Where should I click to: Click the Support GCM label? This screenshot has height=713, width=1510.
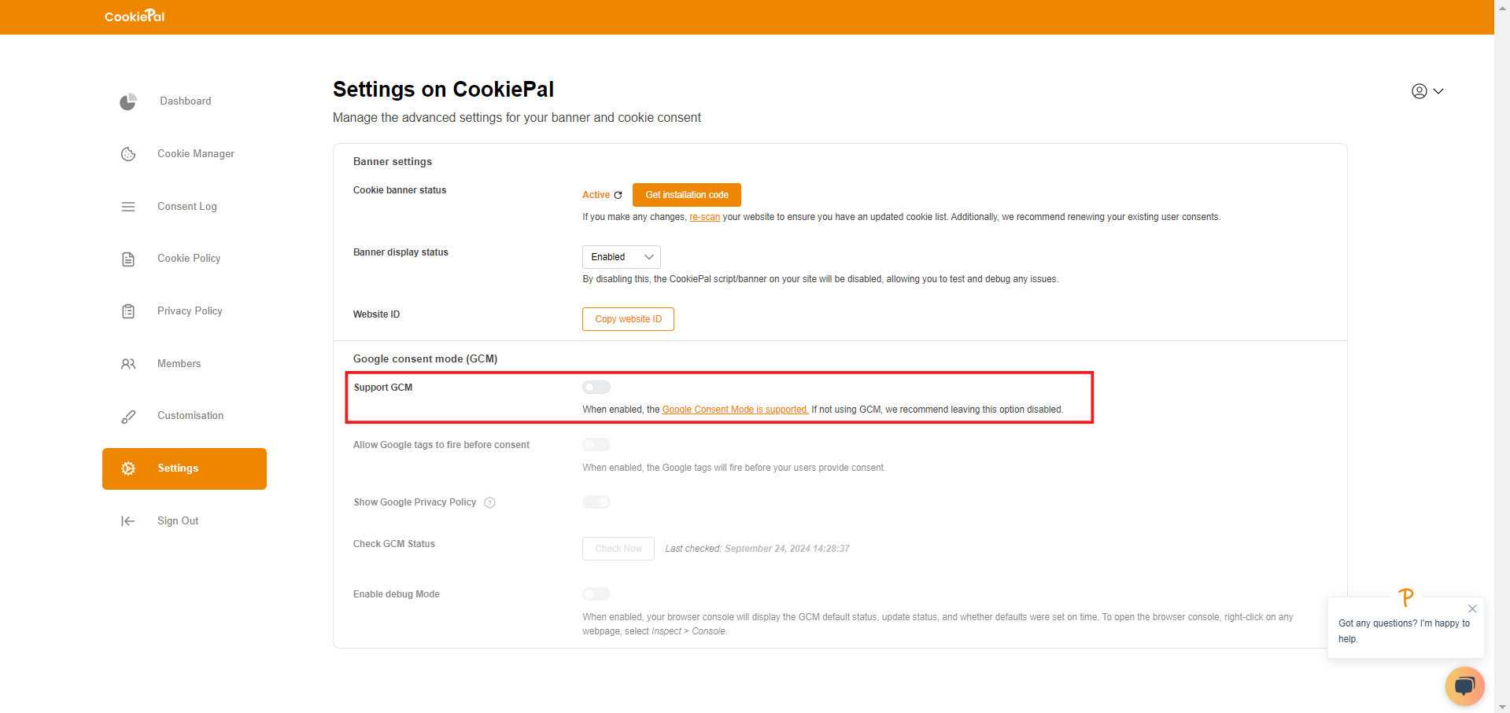tap(383, 388)
